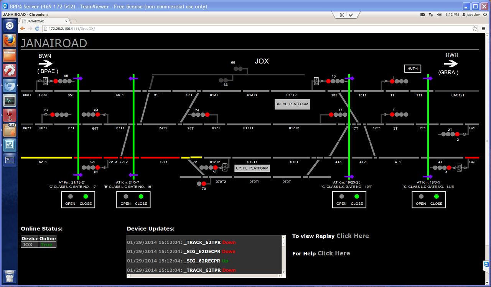This screenshot has width=491, height=287.
Task: Click the browser Back arrow
Action: point(23,28)
